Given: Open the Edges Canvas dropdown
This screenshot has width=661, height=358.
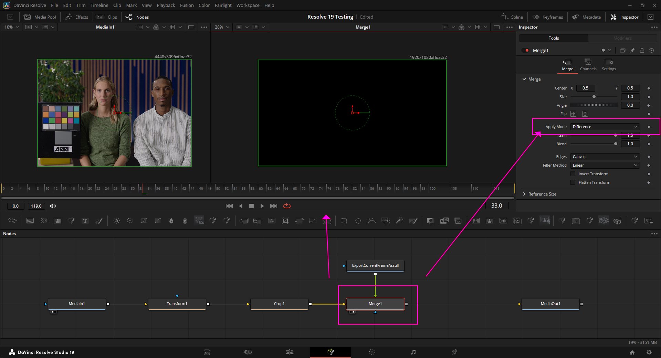Looking at the screenshot, I should [605, 157].
